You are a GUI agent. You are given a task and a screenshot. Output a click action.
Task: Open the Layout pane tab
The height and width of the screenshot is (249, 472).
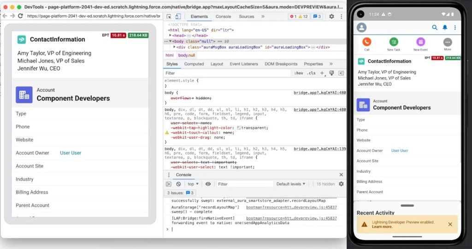[217, 64]
